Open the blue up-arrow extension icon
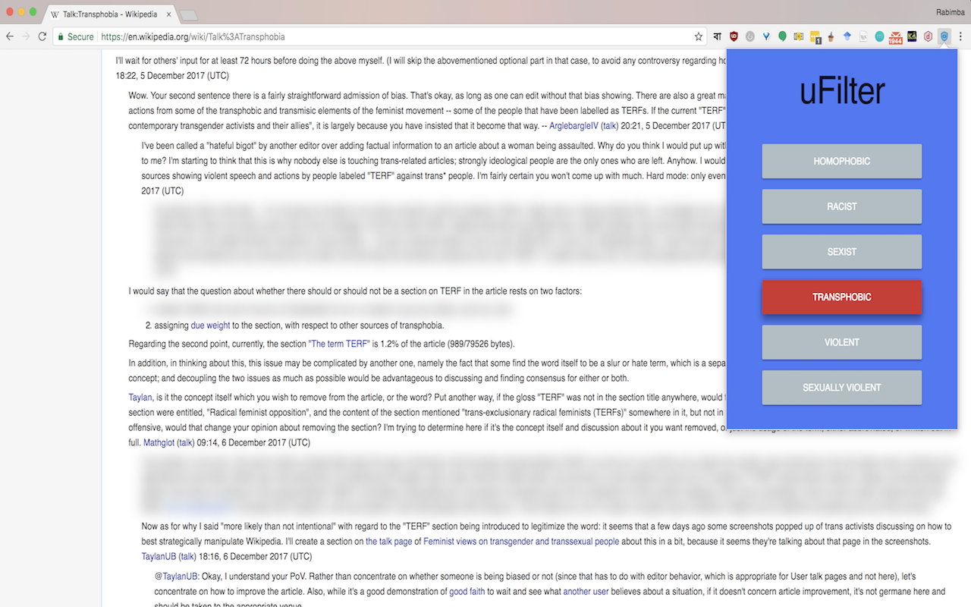The image size is (971, 607). (847, 36)
